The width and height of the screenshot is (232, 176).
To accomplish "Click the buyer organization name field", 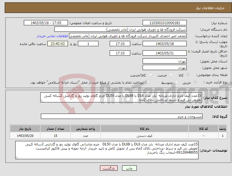I will pyautogui.click(x=121, y=29).
